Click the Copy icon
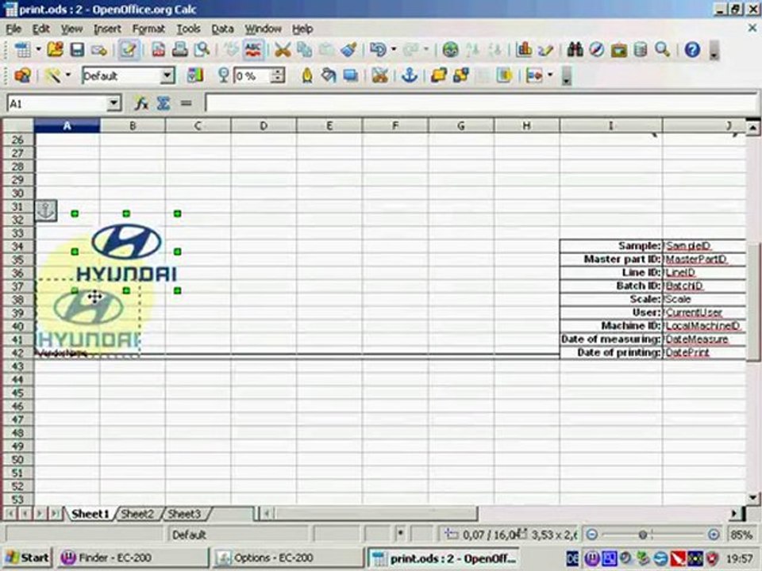The image size is (762, 571). (x=304, y=49)
